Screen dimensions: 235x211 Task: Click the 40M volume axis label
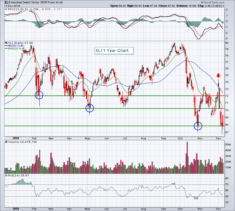pyautogui.click(x=228, y=150)
